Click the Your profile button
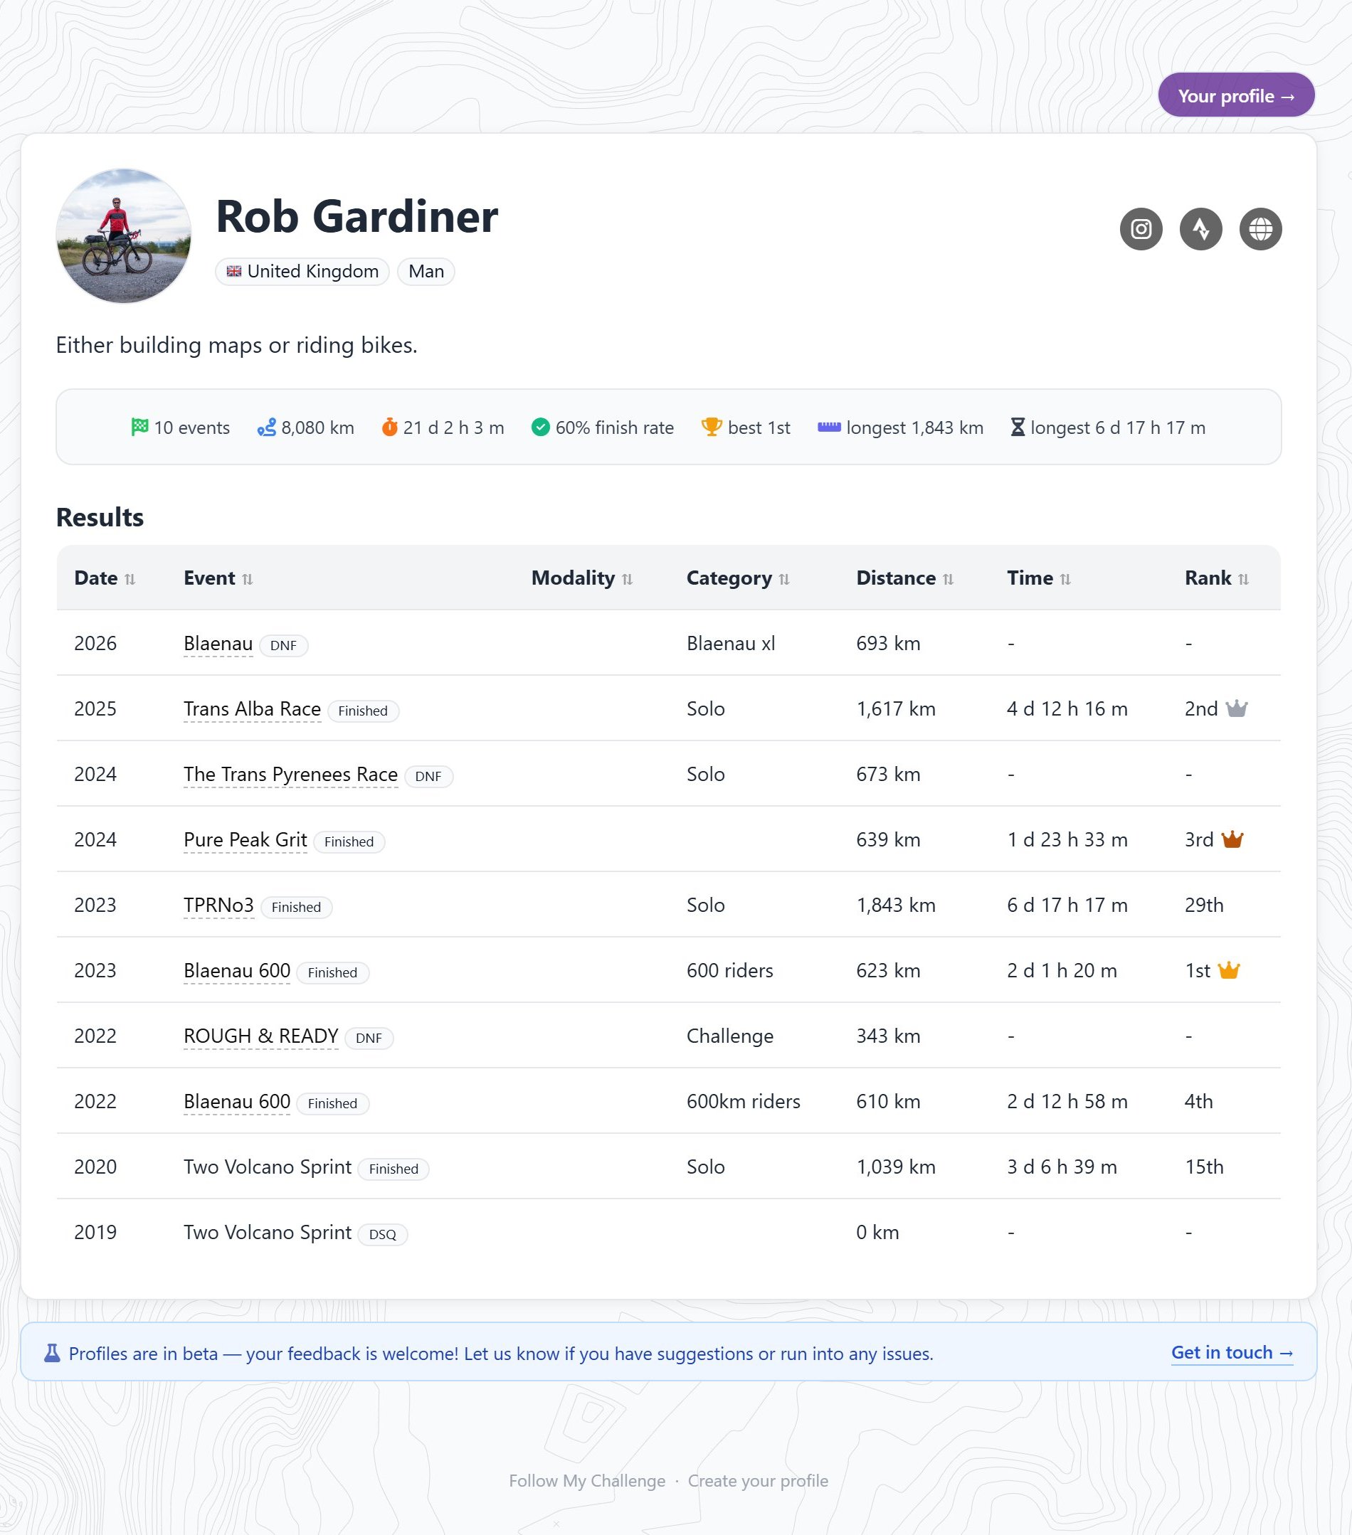Viewport: 1352px width, 1535px height. (x=1235, y=95)
